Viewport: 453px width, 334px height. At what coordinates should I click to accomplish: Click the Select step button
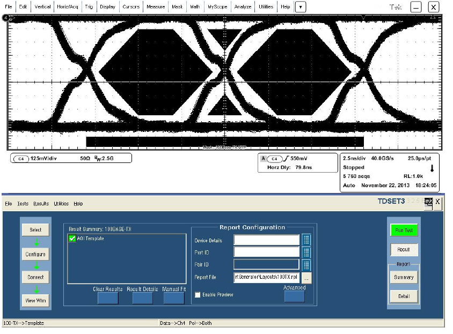pos(35,230)
